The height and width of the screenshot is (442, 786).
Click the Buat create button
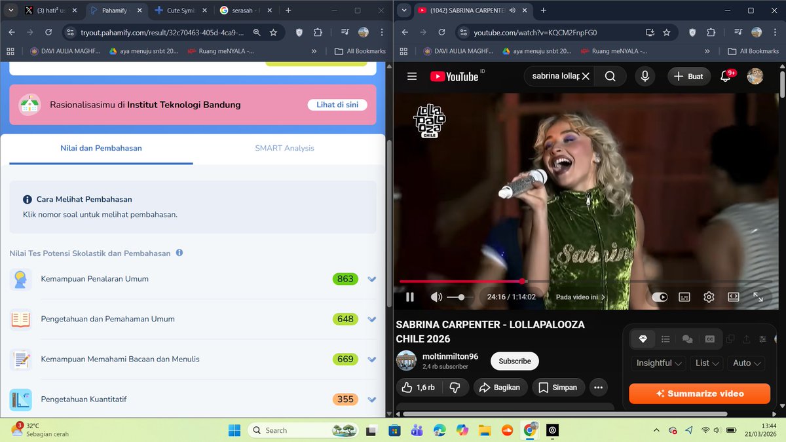(x=688, y=76)
